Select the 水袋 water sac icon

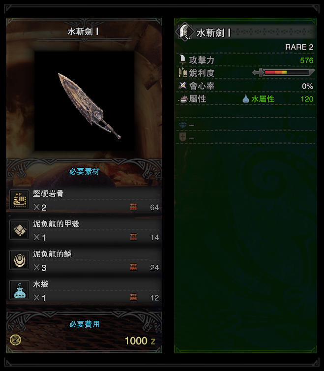[19, 290]
